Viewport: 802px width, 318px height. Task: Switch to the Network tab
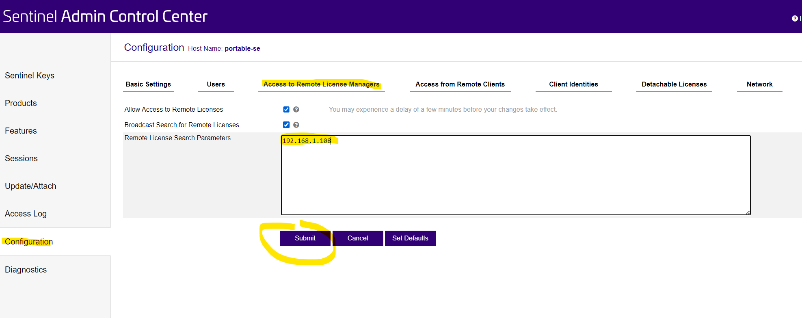pyautogui.click(x=759, y=84)
